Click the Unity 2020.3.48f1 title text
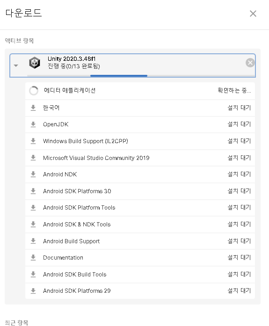 (72, 59)
